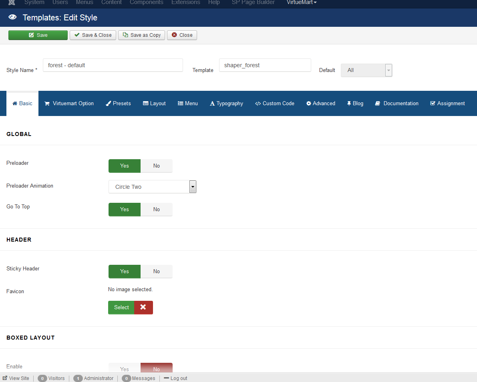Turn off the Go To Top option
This screenshot has height=382, width=477.
156,209
